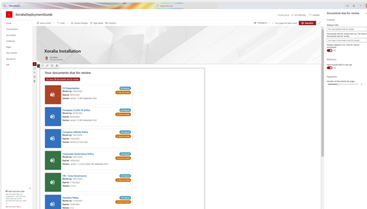The height and width of the screenshot is (209, 367).
Task: Open the Corporate Governance Policy link
Action: 78,154
